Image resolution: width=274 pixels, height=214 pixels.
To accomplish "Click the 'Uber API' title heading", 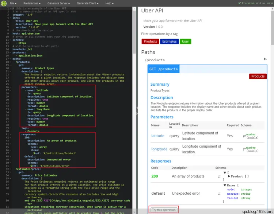I will click(x=152, y=11).
